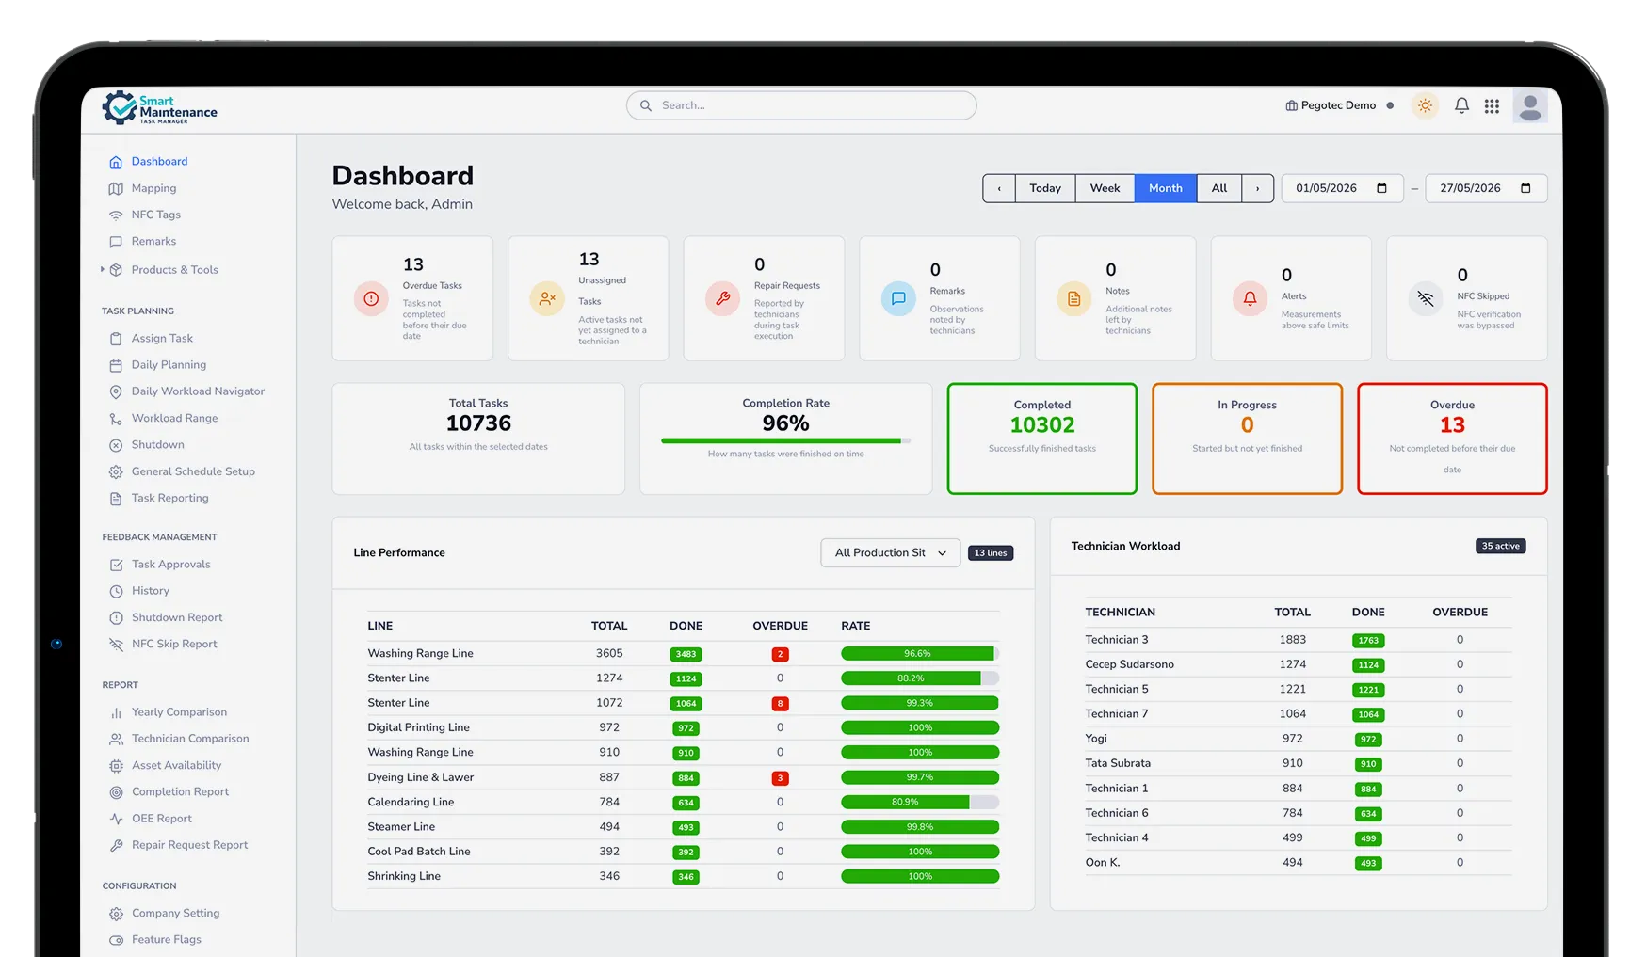This screenshot has width=1646, height=957.
Task: Click the NFC Skipped wifi-off icon
Action: tap(1426, 298)
